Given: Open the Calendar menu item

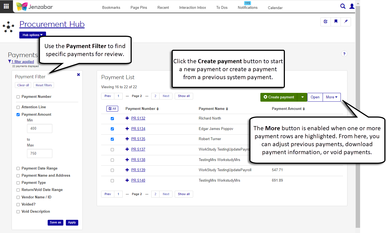Looking at the screenshot, I should coord(275,8).
